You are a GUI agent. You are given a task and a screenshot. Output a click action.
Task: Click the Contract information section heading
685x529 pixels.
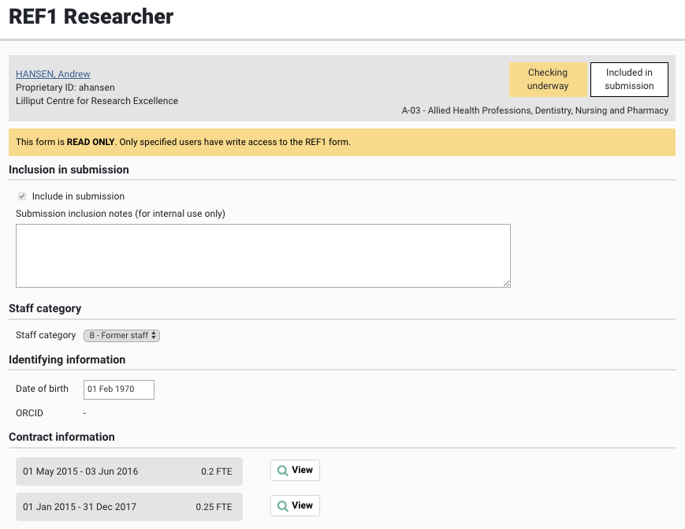click(61, 437)
